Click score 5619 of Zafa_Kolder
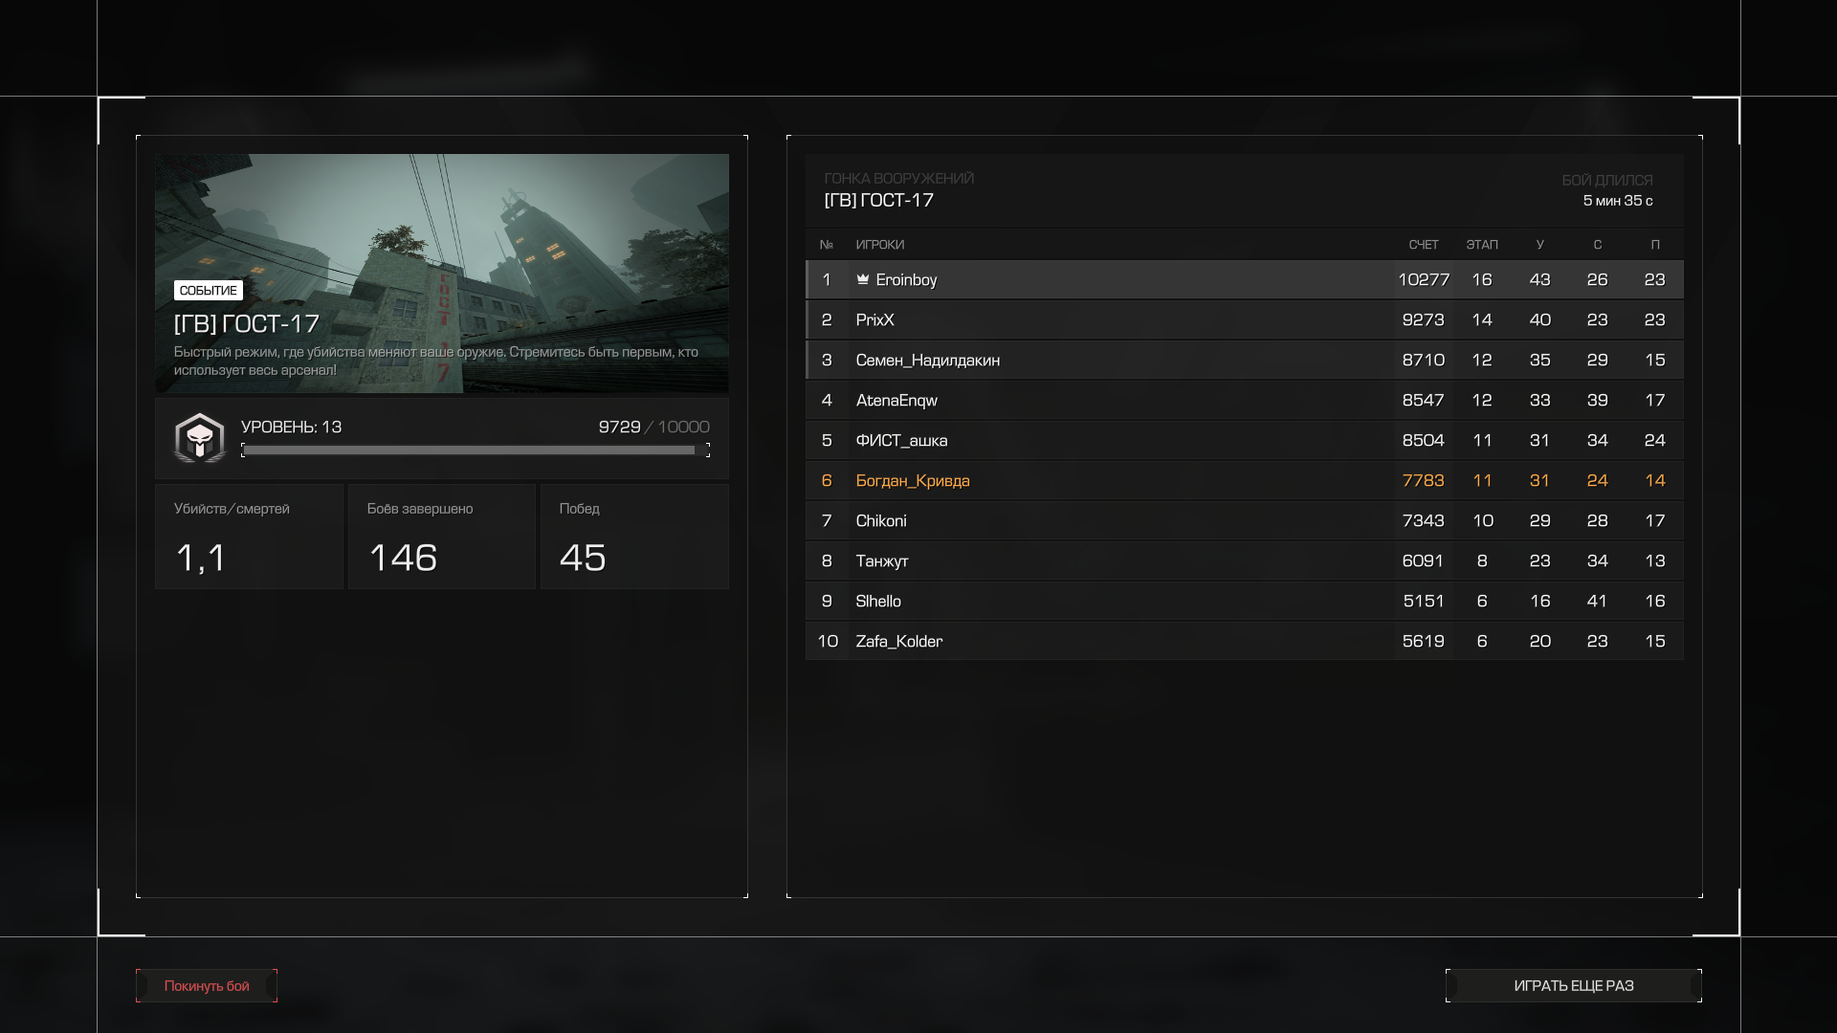The image size is (1837, 1033). [x=1424, y=641]
